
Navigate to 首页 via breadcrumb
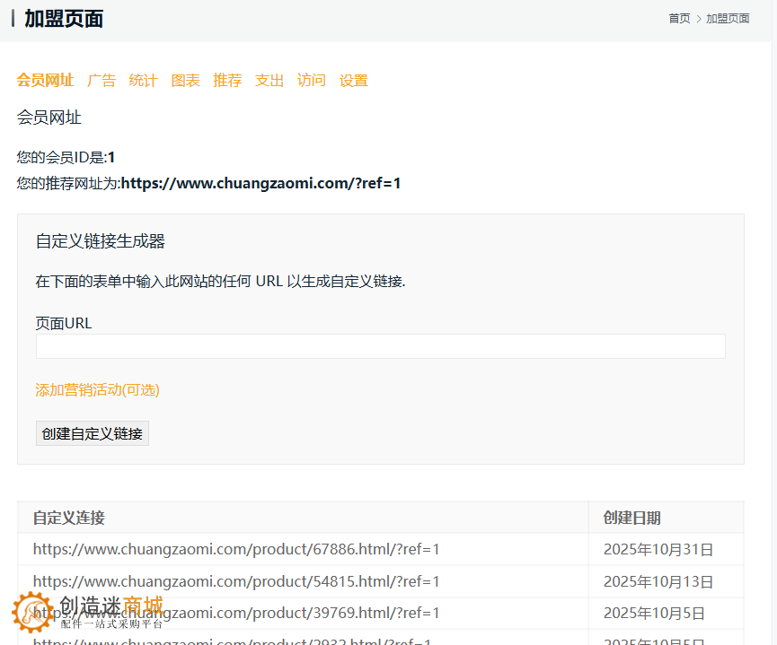click(679, 18)
